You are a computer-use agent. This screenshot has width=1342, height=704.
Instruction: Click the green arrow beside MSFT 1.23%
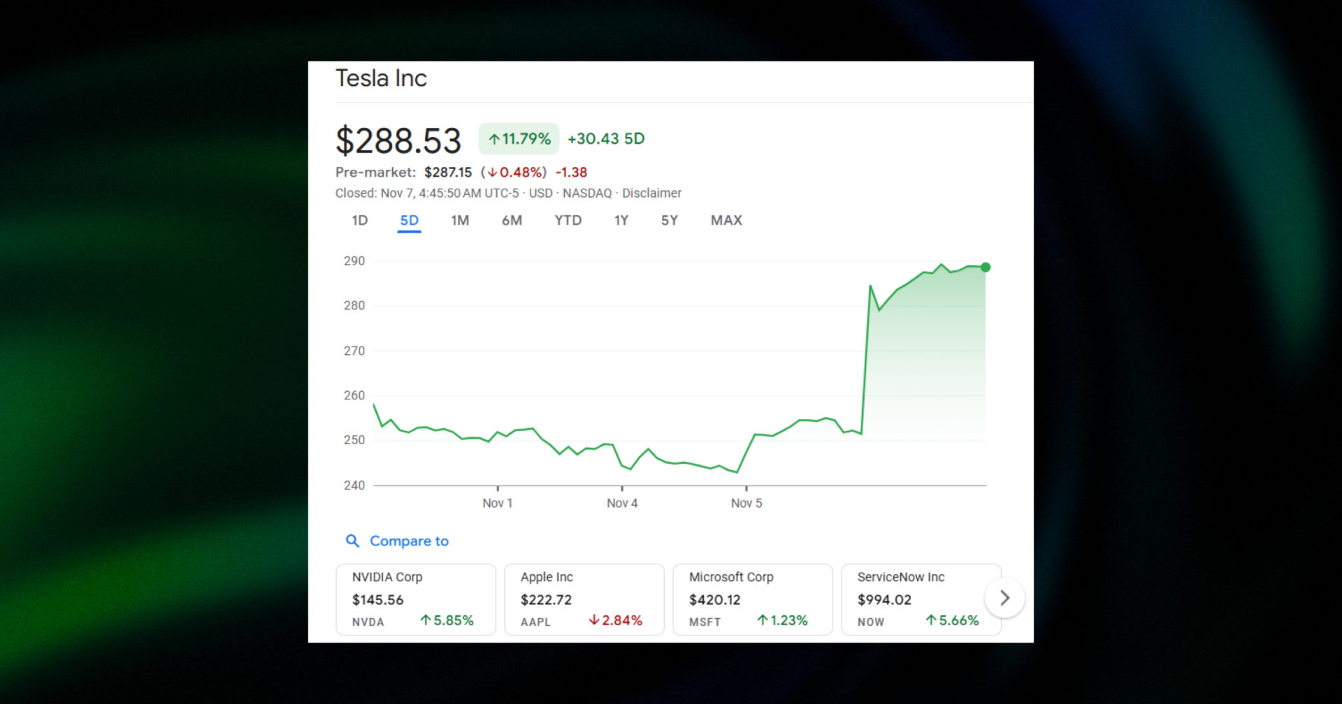[763, 620]
